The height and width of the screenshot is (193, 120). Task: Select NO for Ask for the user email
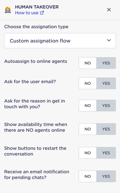pos(87,83)
